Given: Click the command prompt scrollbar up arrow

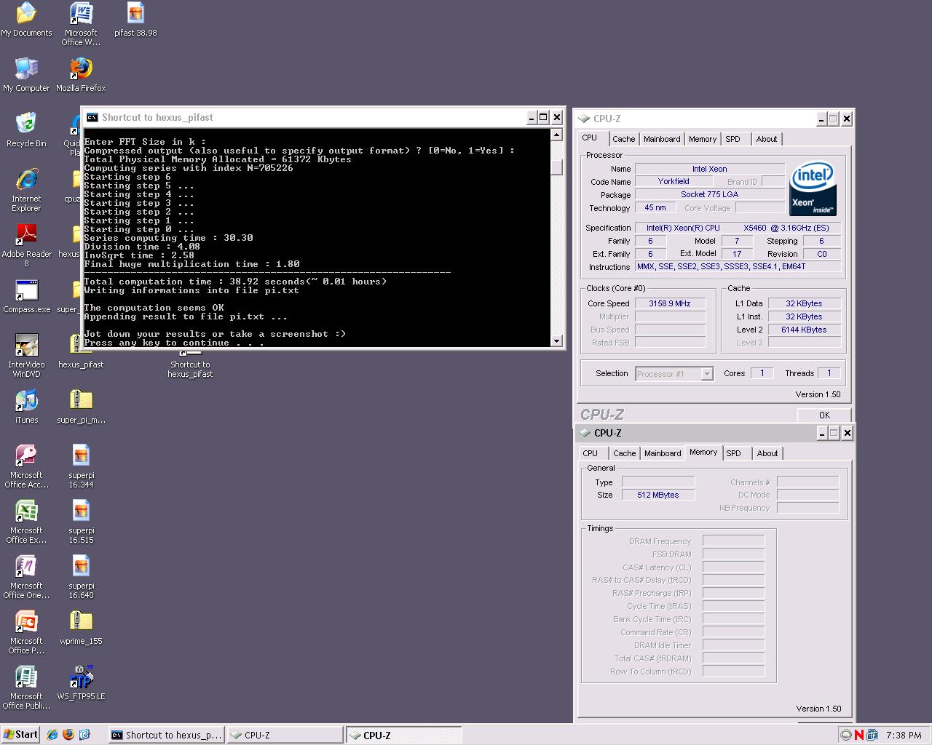Looking at the screenshot, I should coord(557,135).
